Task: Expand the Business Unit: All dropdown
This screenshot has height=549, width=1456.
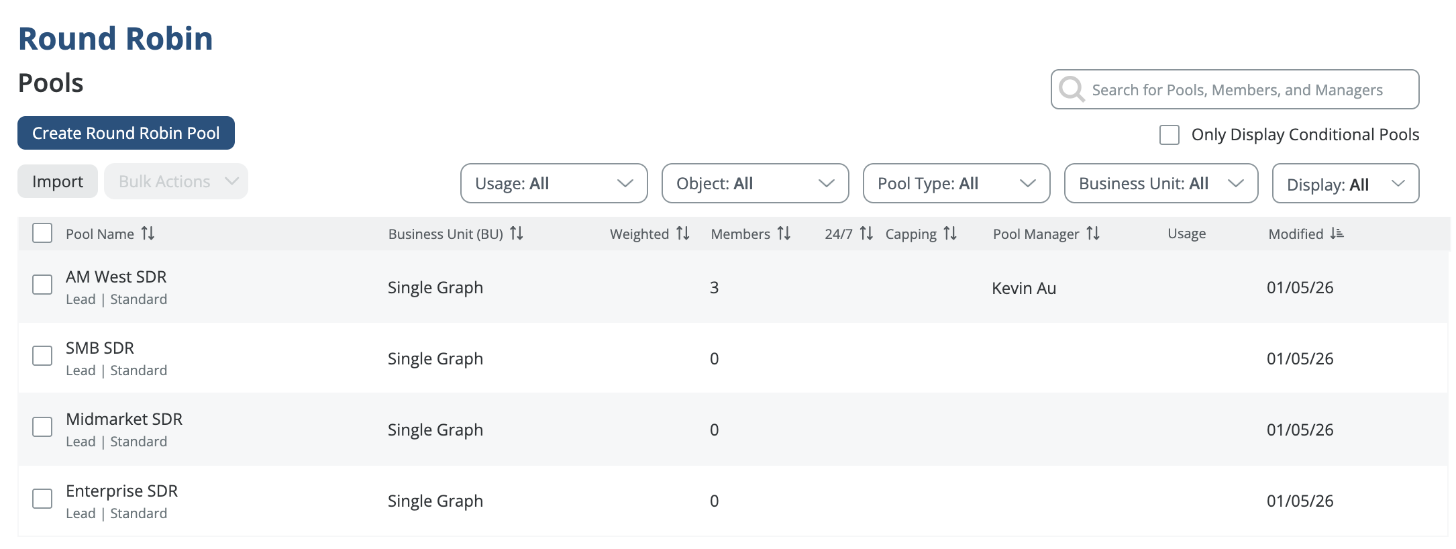Action: tap(1161, 183)
